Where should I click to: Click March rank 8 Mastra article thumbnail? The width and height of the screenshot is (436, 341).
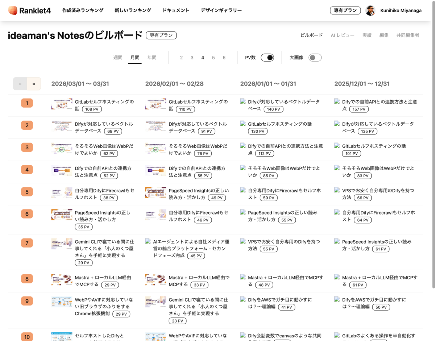coord(62,279)
